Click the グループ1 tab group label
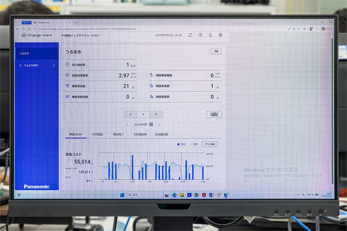The width and height of the screenshot is (347, 231). tap(27, 22)
